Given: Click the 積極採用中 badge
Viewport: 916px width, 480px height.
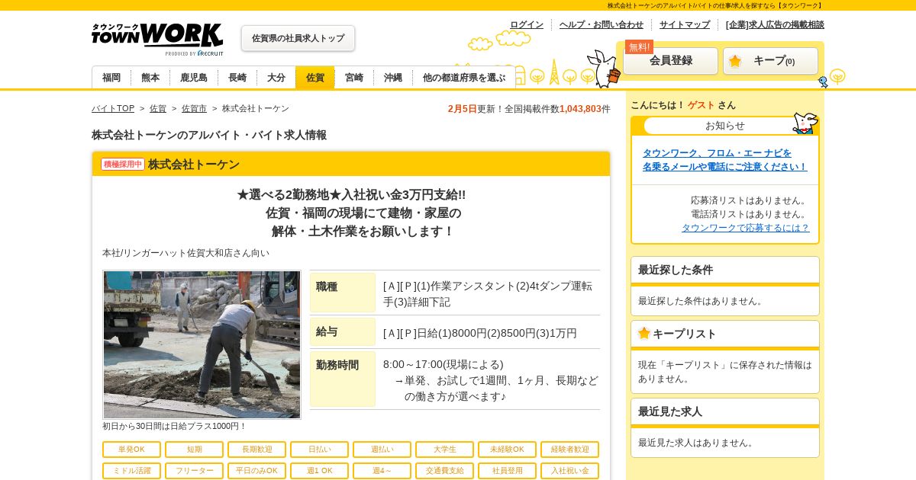Looking at the screenshot, I should point(123,164).
